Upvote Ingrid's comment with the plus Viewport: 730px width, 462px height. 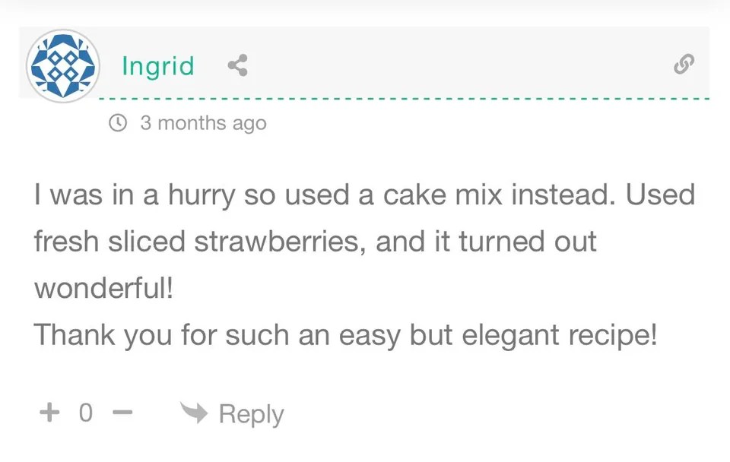(x=49, y=413)
